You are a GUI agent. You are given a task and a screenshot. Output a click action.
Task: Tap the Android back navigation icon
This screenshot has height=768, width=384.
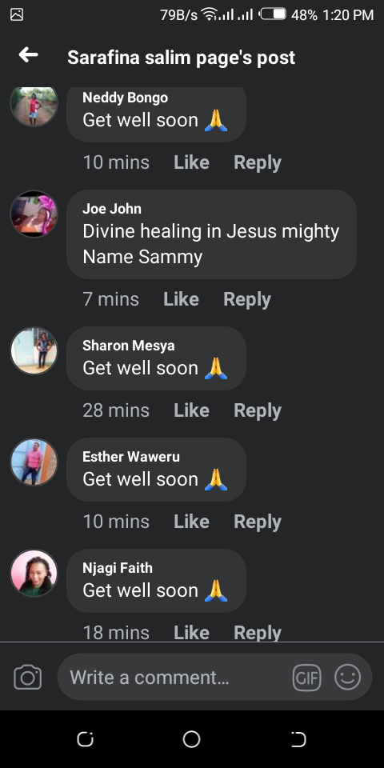298,739
